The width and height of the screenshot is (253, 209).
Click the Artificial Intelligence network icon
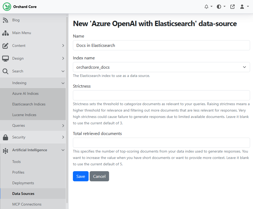(x=5, y=151)
